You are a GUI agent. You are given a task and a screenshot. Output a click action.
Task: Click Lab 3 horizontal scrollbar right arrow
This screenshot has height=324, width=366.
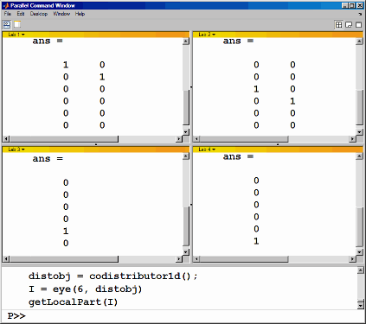pos(179,259)
